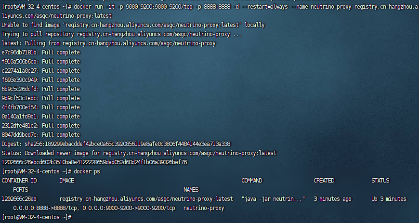Click the CONTAINER ID column header
Screen dimensions: 419x223
19,181
